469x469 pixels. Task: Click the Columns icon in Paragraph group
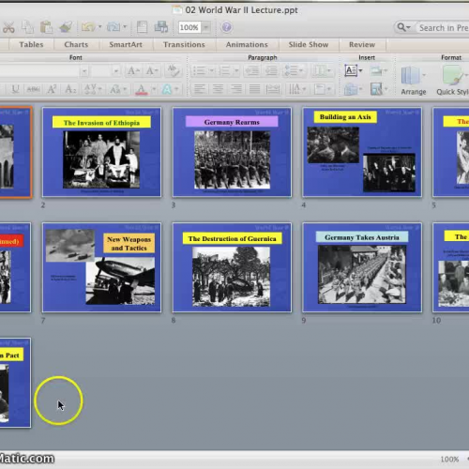(x=320, y=71)
